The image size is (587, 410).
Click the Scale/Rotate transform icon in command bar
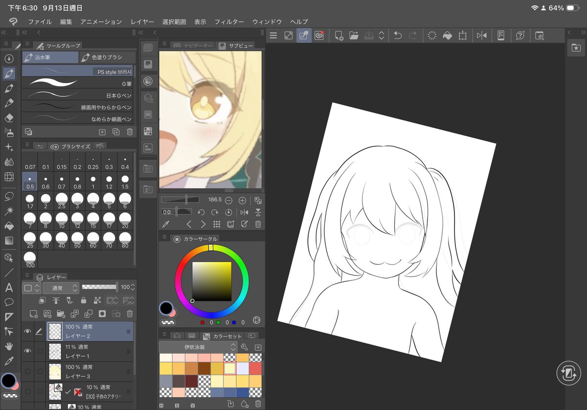click(462, 35)
